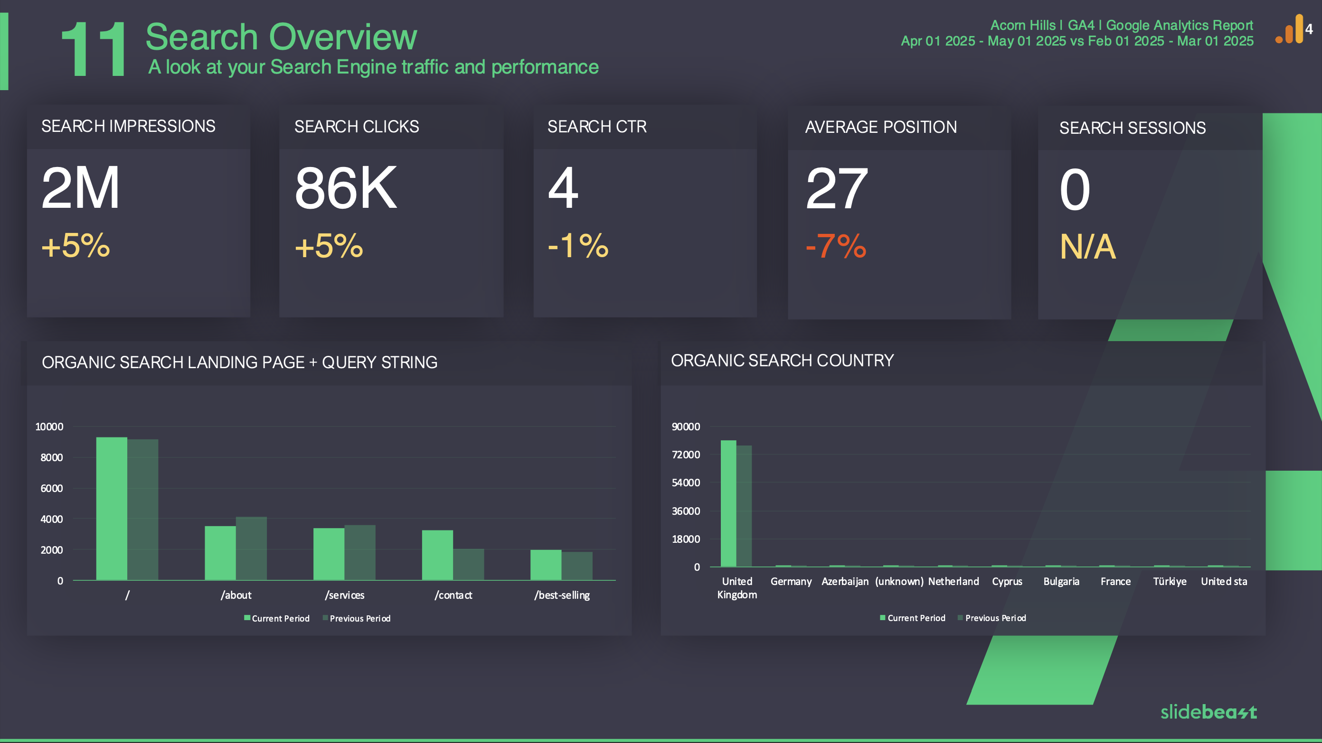This screenshot has height=743, width=1322.
Task: Click the search sessions value 0
Action: click(1075, 190)
